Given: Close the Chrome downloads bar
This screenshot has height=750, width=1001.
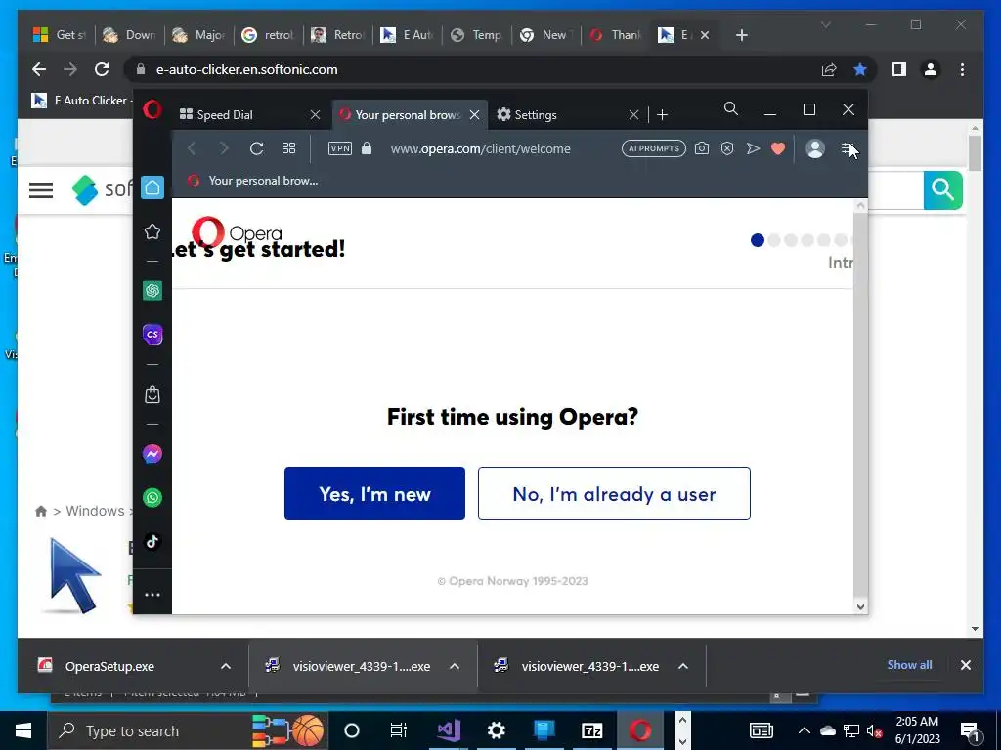Looking at the screenshot, I should pos(965,665).
